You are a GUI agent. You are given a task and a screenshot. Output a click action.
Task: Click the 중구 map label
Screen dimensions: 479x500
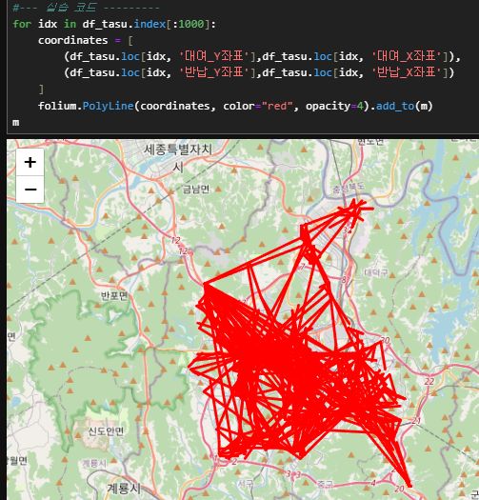326,485
